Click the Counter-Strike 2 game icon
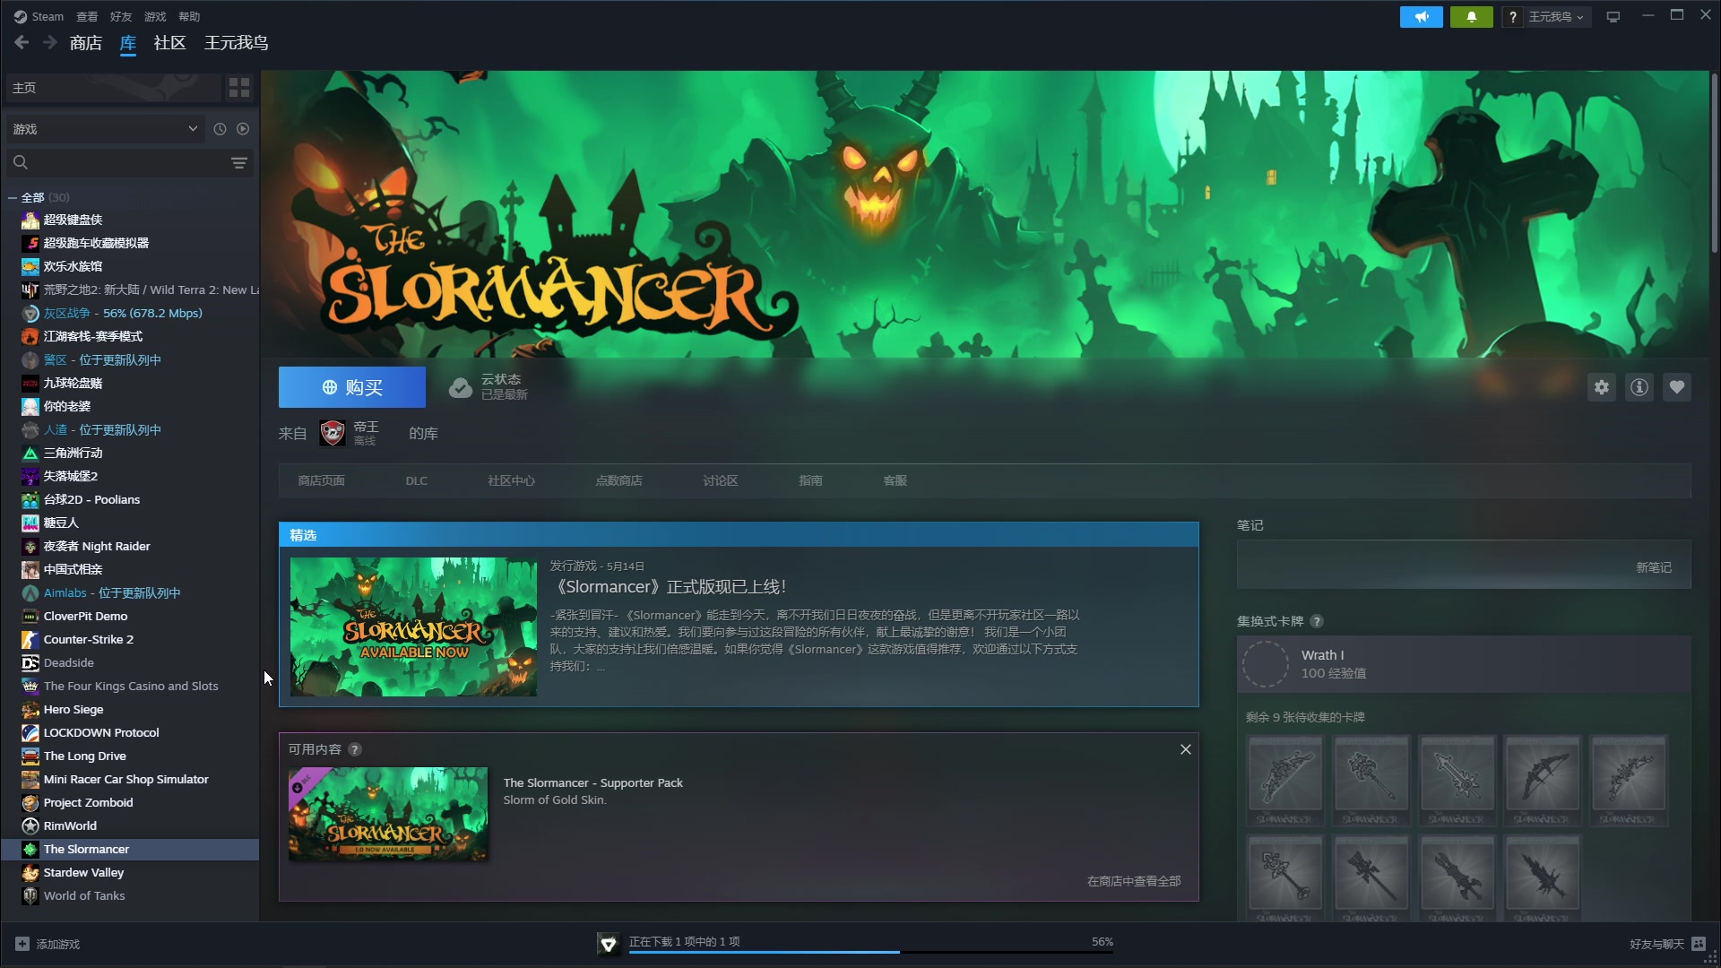This screenshot has height=968, width=1721. (x=30, y=639)
